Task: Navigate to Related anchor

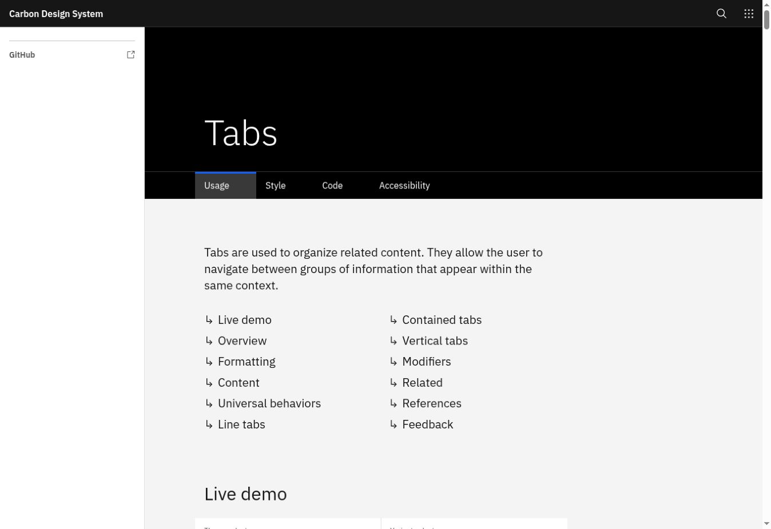Action: tap(422, 383)
